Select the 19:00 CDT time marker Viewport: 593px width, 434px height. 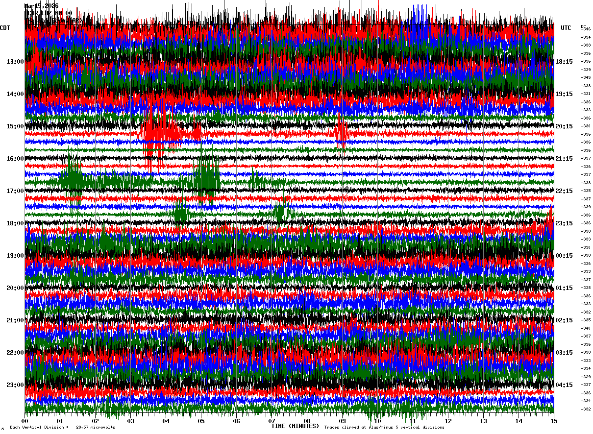pos(15,256)
